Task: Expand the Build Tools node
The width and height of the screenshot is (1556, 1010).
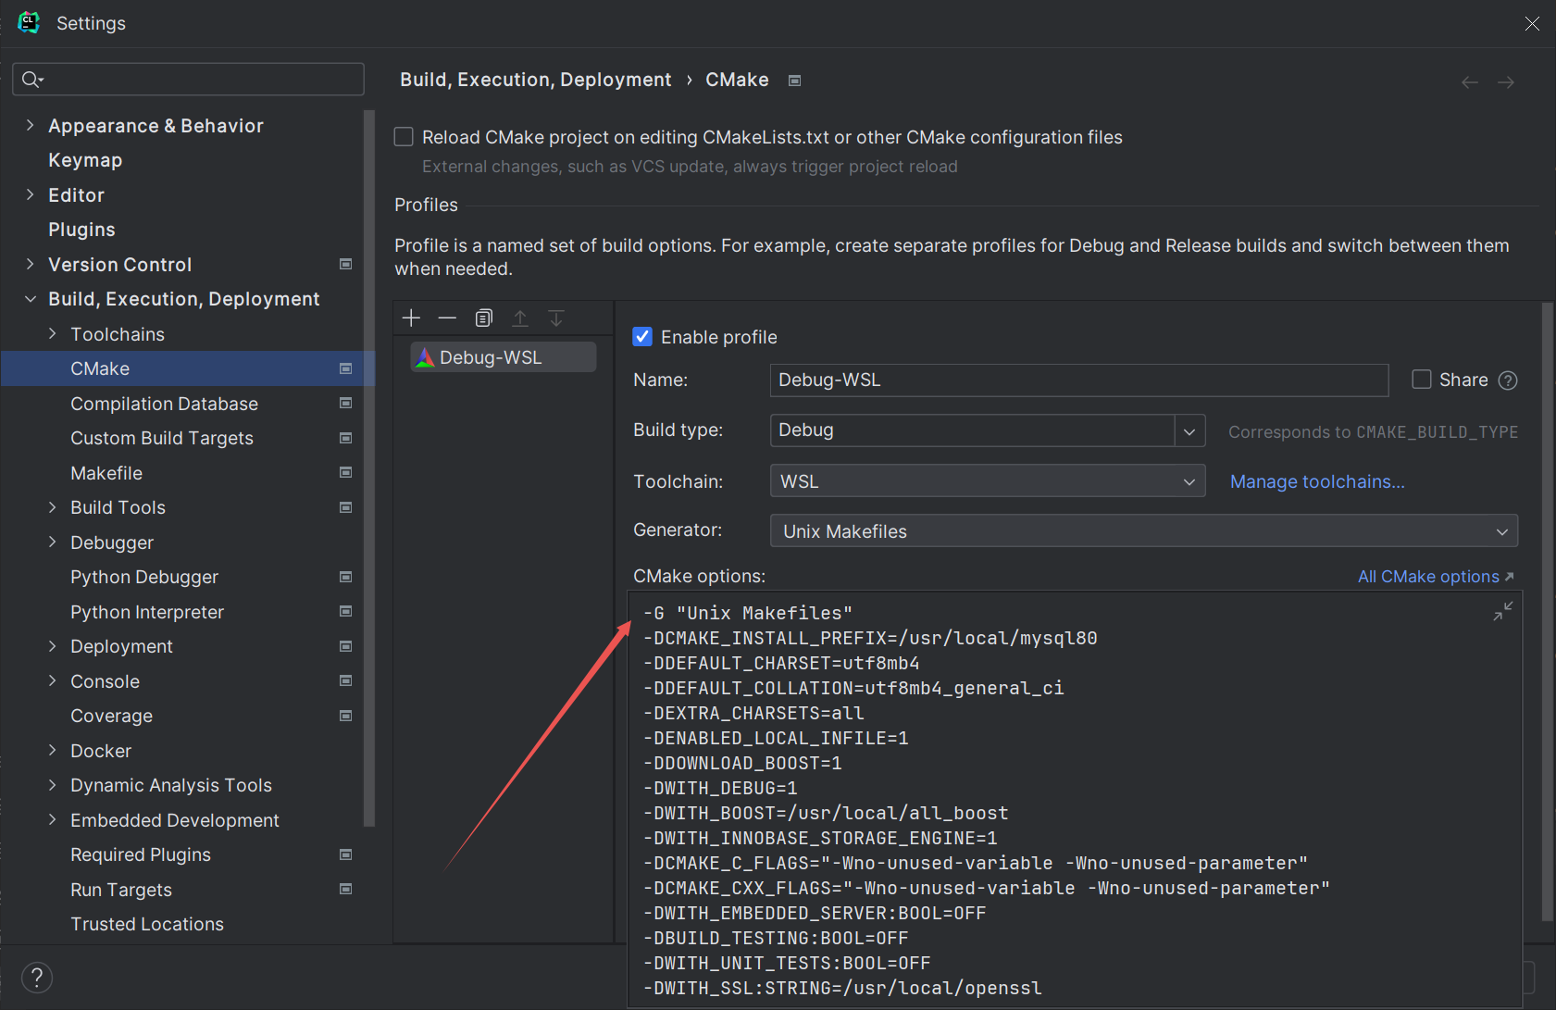Action: click(52, 507)
